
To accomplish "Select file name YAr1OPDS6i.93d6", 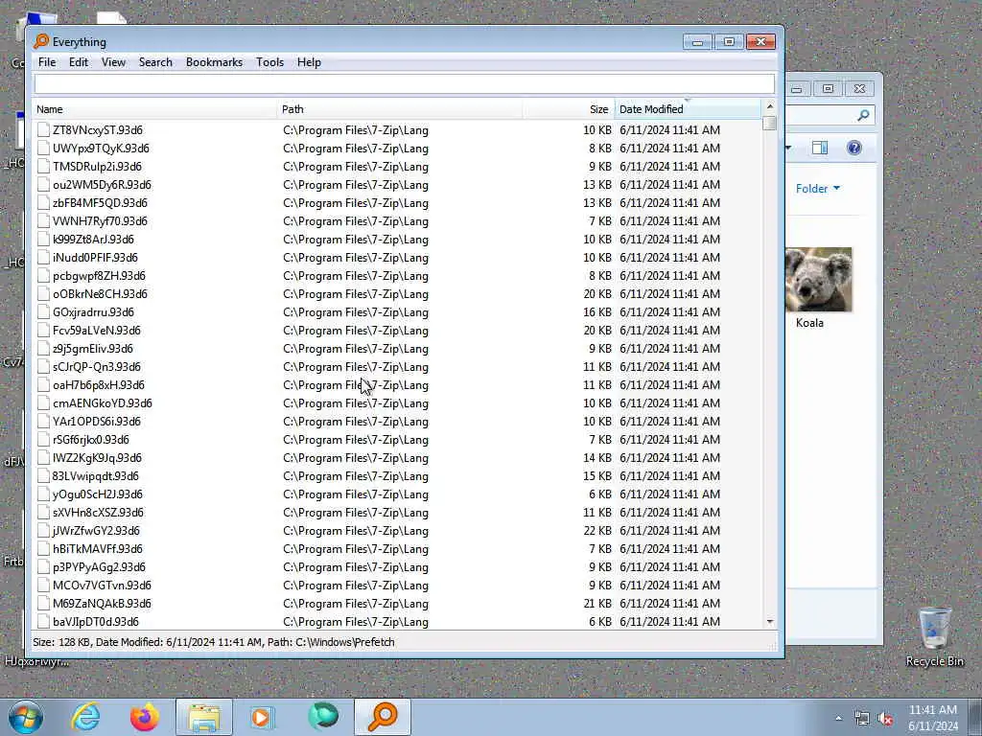I will (x=97, y=422).
